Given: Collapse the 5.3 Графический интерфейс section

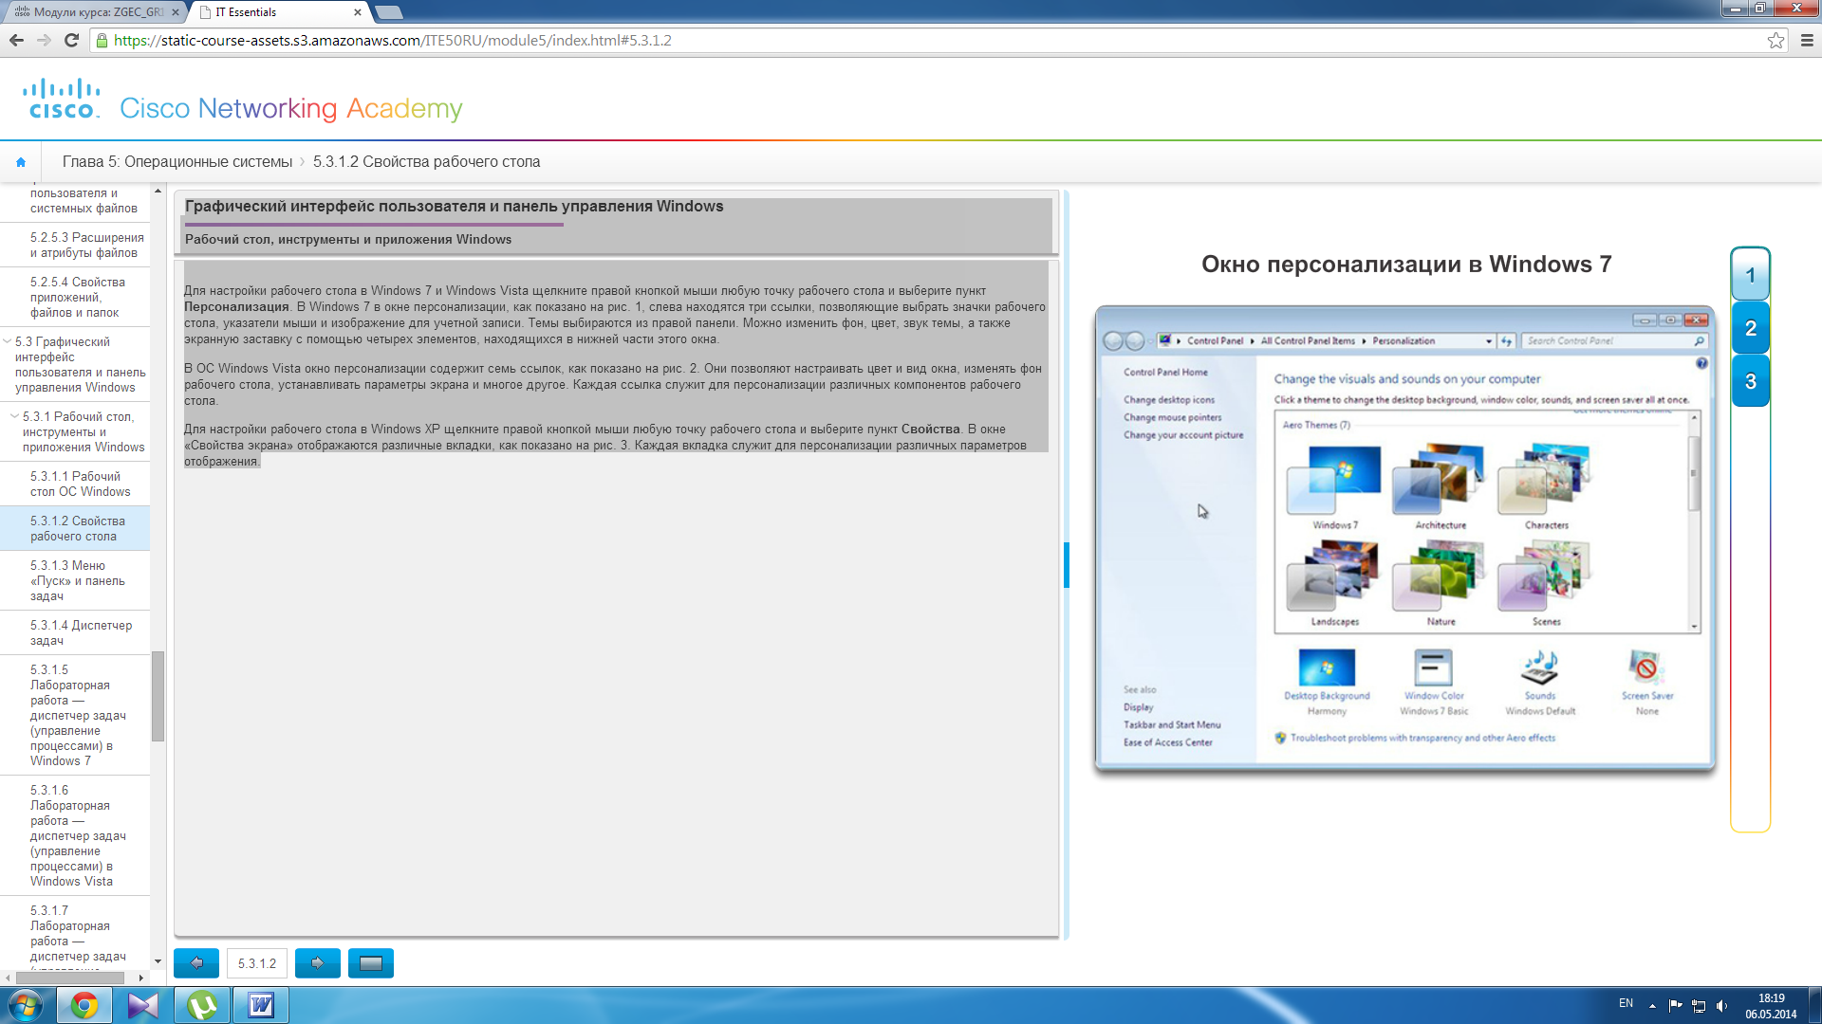Looking at the screenshot, I should (x=8, y=341).
